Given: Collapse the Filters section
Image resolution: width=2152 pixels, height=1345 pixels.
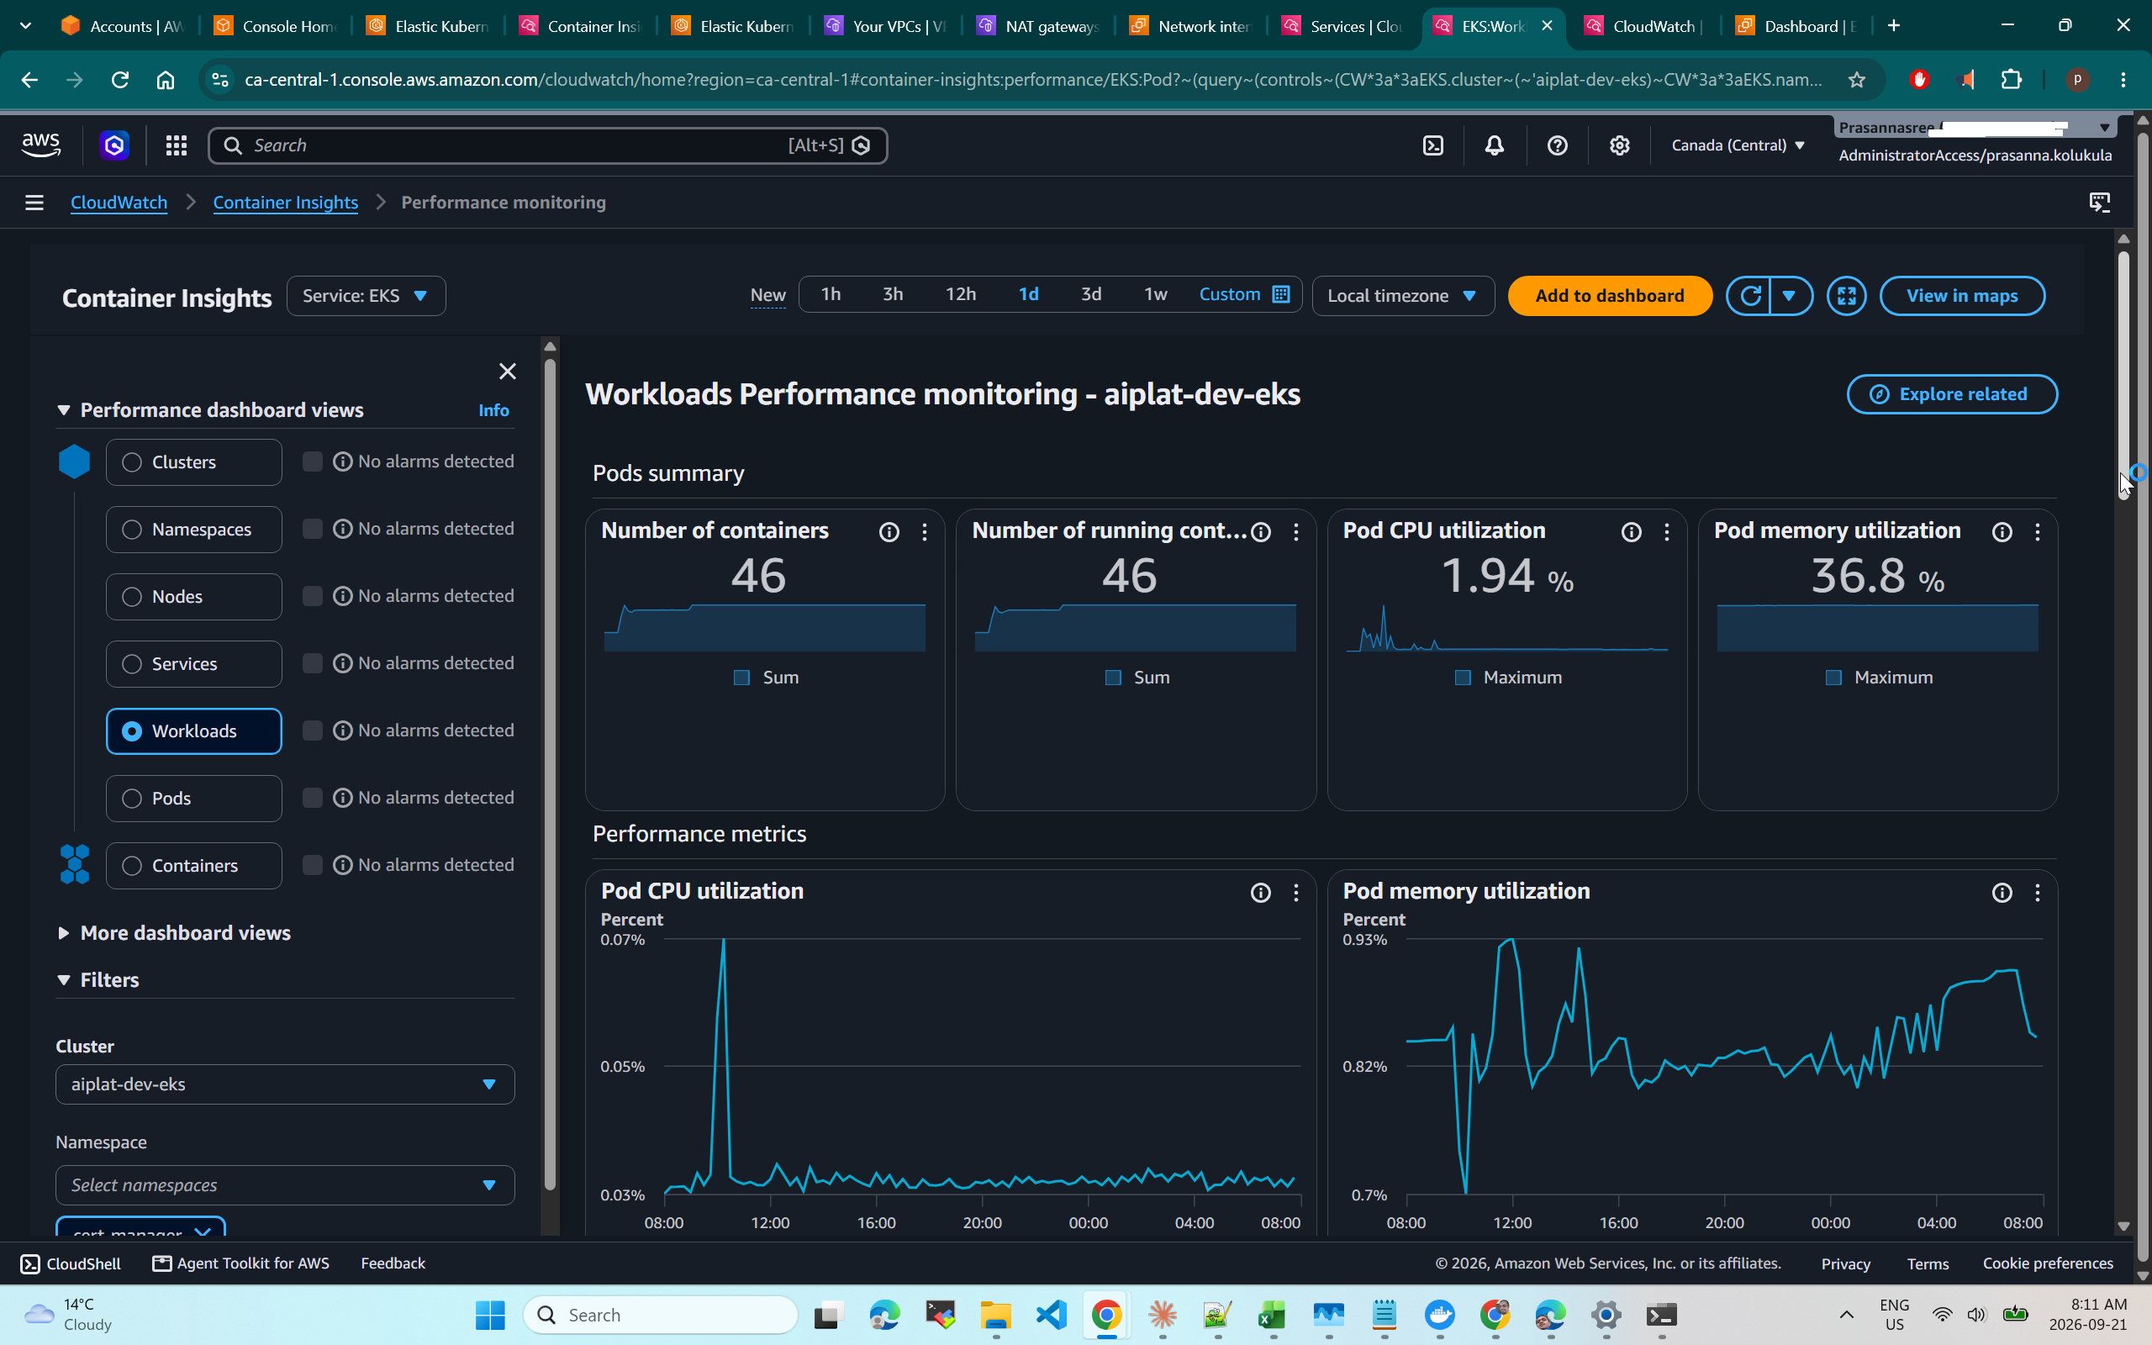Looking at the screenshot, I should point(98,980).
